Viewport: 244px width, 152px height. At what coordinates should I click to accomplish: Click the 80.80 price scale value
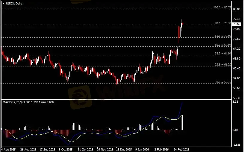coord(237,9)
